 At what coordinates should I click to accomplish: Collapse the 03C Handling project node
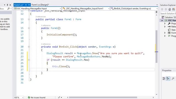tap(162, 20)
